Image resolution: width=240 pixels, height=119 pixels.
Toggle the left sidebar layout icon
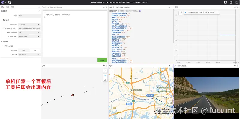(x=226, y=2)
